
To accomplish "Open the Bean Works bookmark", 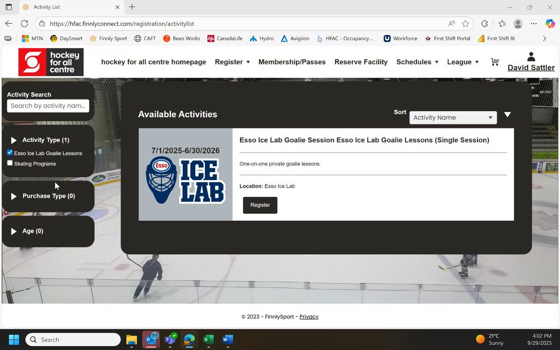I will (182, 38).
